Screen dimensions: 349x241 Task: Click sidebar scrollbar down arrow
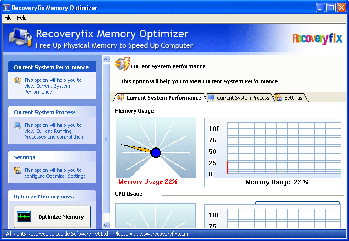106,225
